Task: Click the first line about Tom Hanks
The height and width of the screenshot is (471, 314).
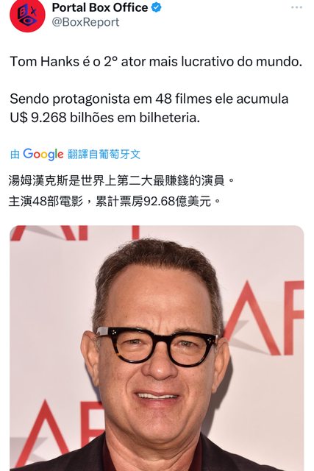Action: (x=156, y=62)
